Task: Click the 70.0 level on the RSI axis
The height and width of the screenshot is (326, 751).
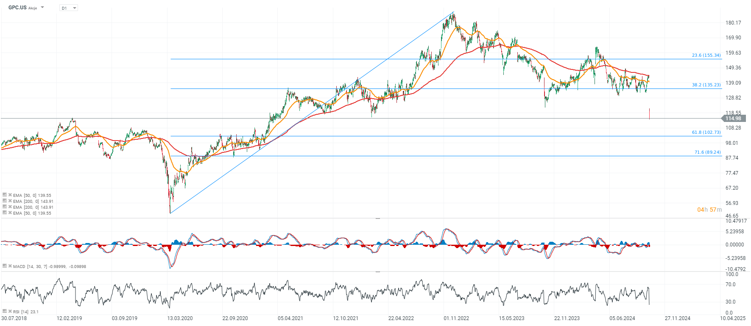Action: [x=730, y=285]
